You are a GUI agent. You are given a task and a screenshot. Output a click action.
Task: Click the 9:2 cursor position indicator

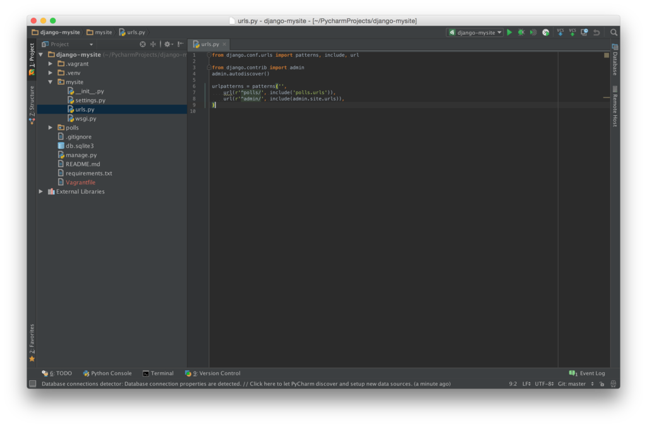point(513,383)
